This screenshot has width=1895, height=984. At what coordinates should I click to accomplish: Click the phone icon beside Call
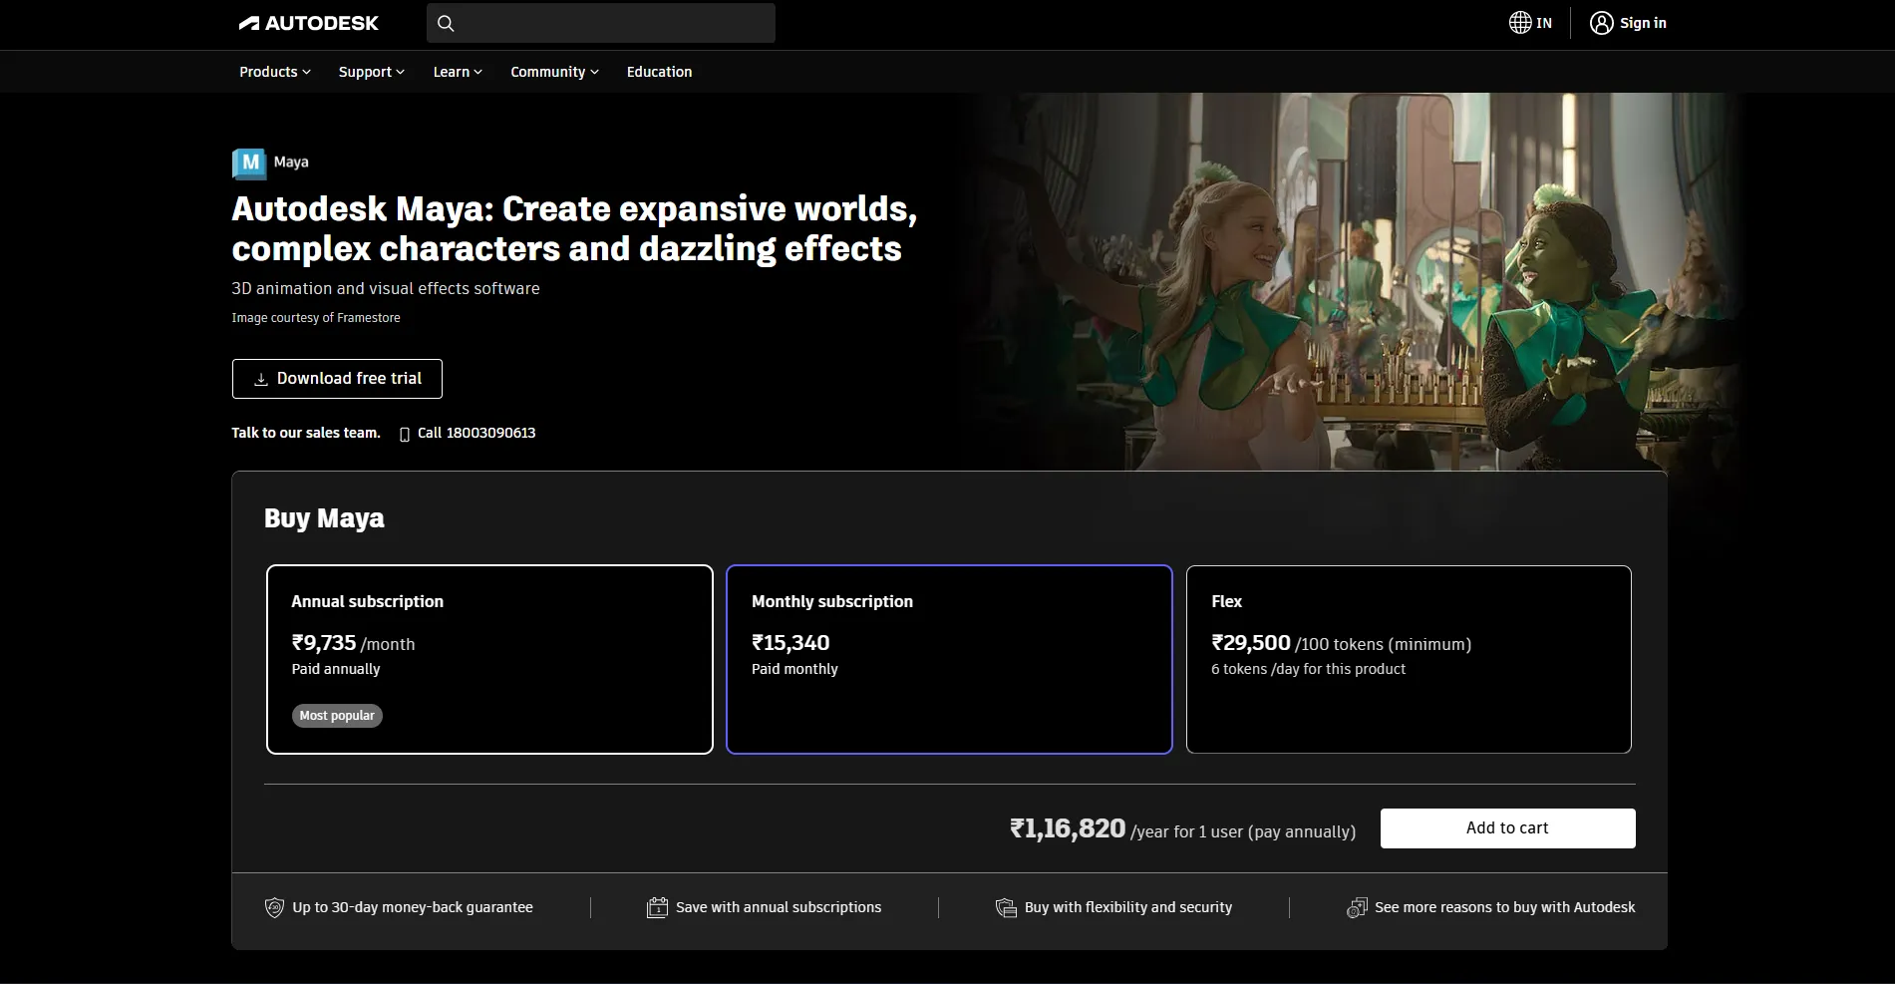[405, 434]
